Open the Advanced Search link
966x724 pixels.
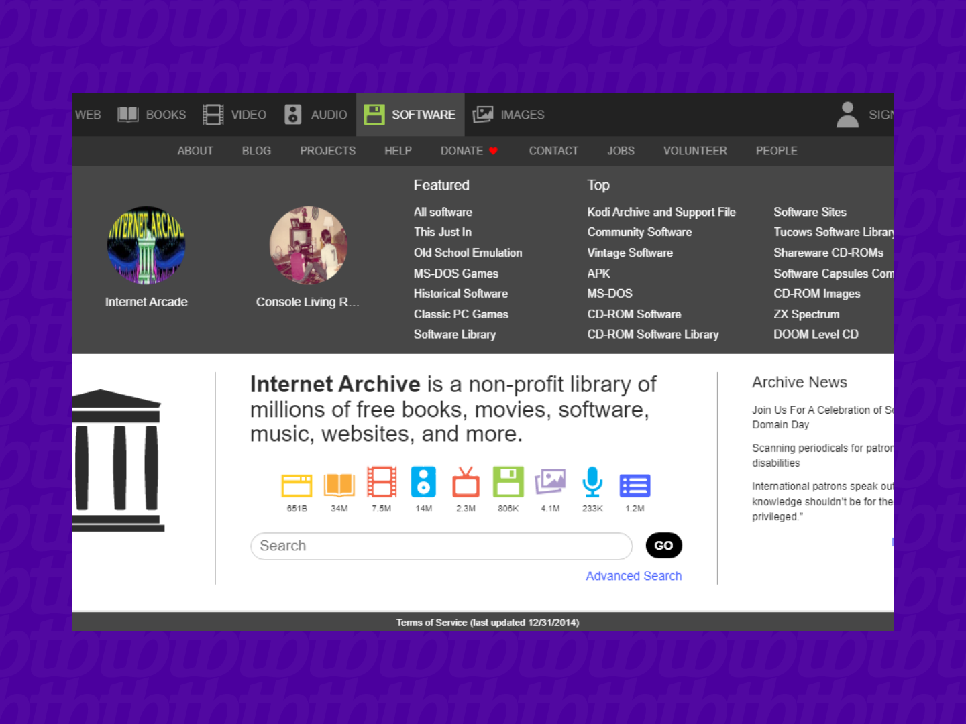pyautogui.click(x=634, y=576)
